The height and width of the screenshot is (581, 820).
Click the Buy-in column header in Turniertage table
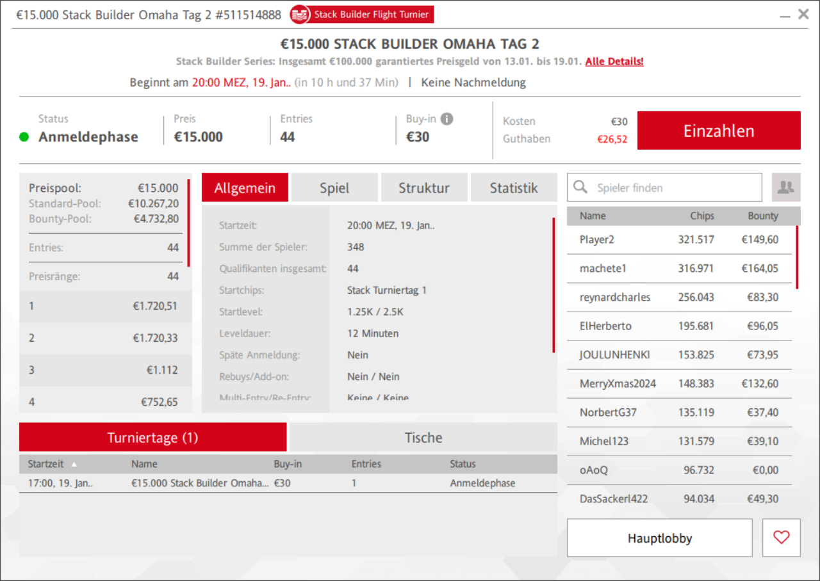[x=289, y=464]
